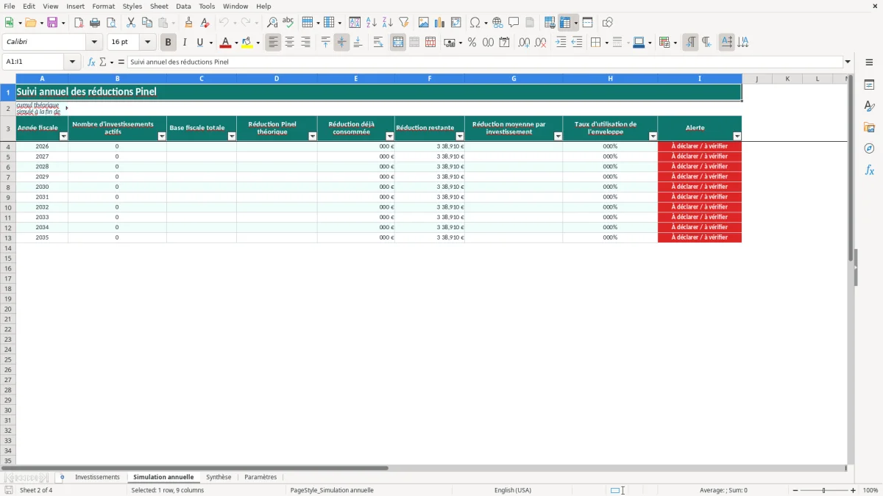Click the Print icon

coord(95,23)
